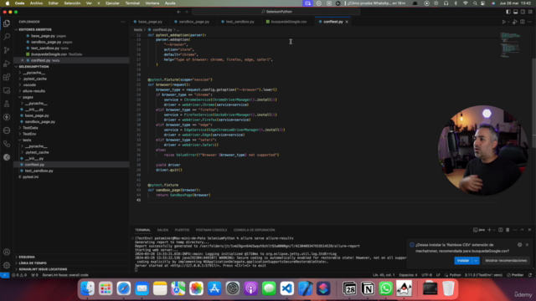Install the Rainbow CSV extension
Screen dimensions: 536x301
tap(463, 260)
